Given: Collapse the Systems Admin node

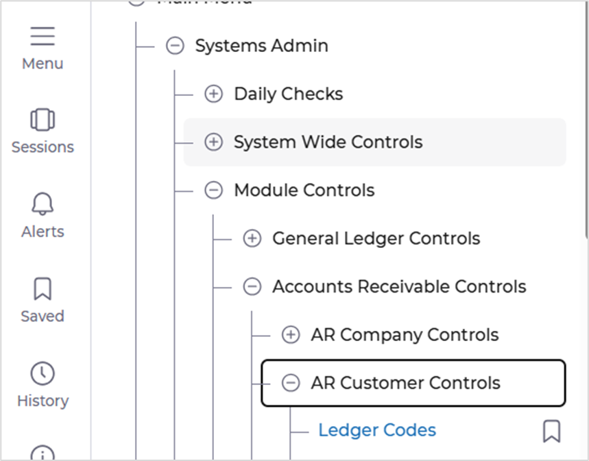Looking at the screenshot, I should (x=175, y=46).
